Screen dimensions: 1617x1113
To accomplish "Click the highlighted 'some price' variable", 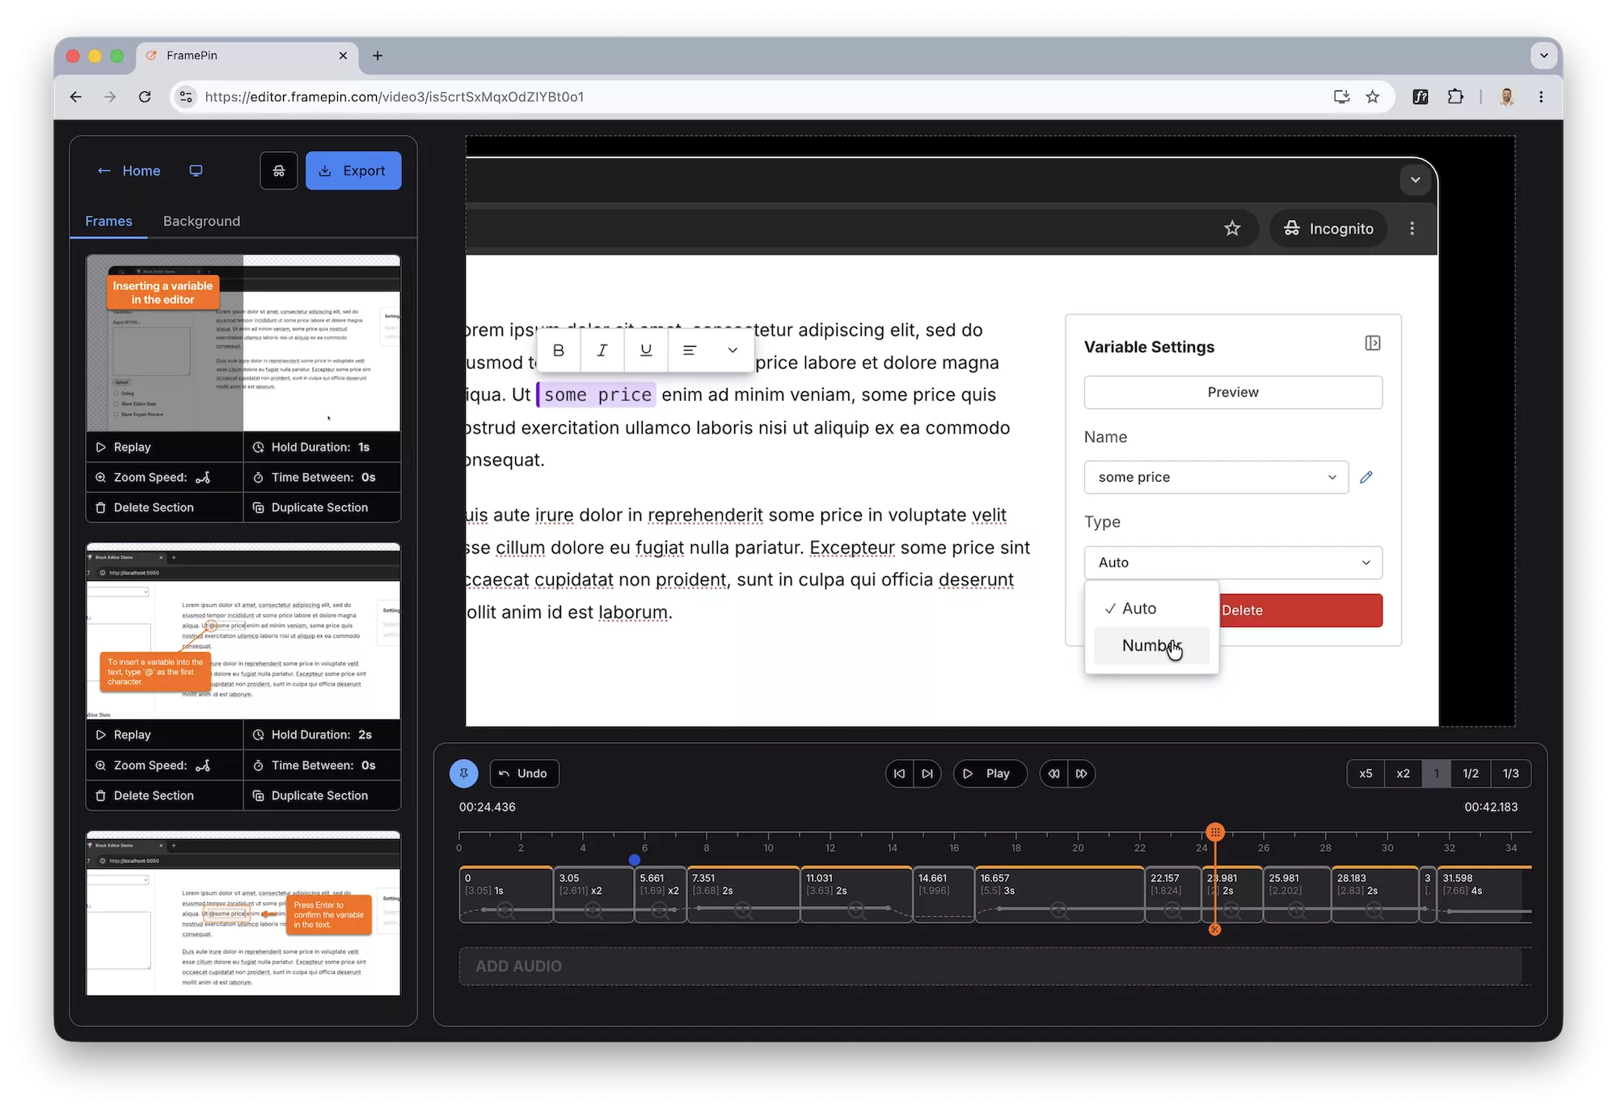I will [597, 394].
